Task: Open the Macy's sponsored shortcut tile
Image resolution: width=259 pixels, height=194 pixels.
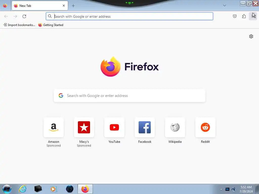Action: (x=84, y=127)
